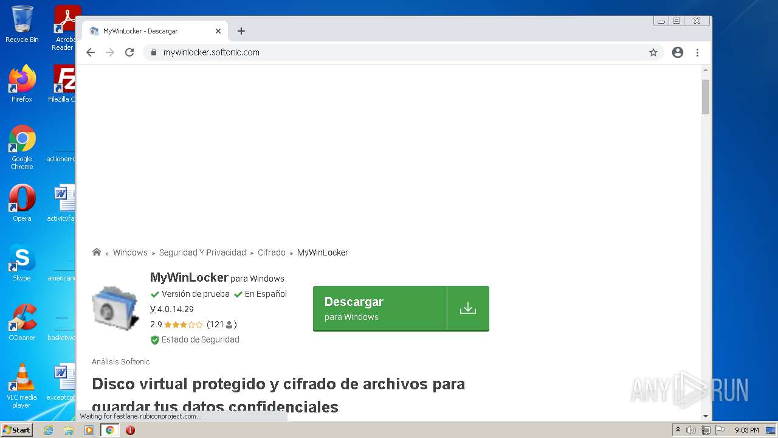Select the Chrome taskbar button
The width and height of the screenshot is (778, 438).
coord(110,430)
